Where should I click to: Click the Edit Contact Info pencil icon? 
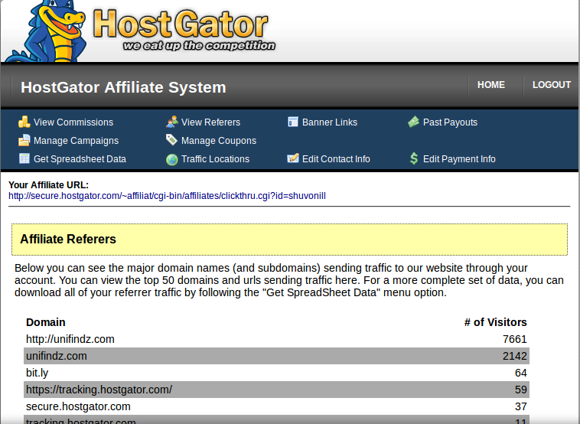click(293, 158)
